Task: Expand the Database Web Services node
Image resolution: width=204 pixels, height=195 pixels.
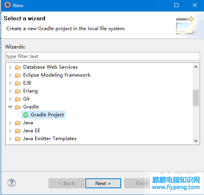Action: (10, 67)
